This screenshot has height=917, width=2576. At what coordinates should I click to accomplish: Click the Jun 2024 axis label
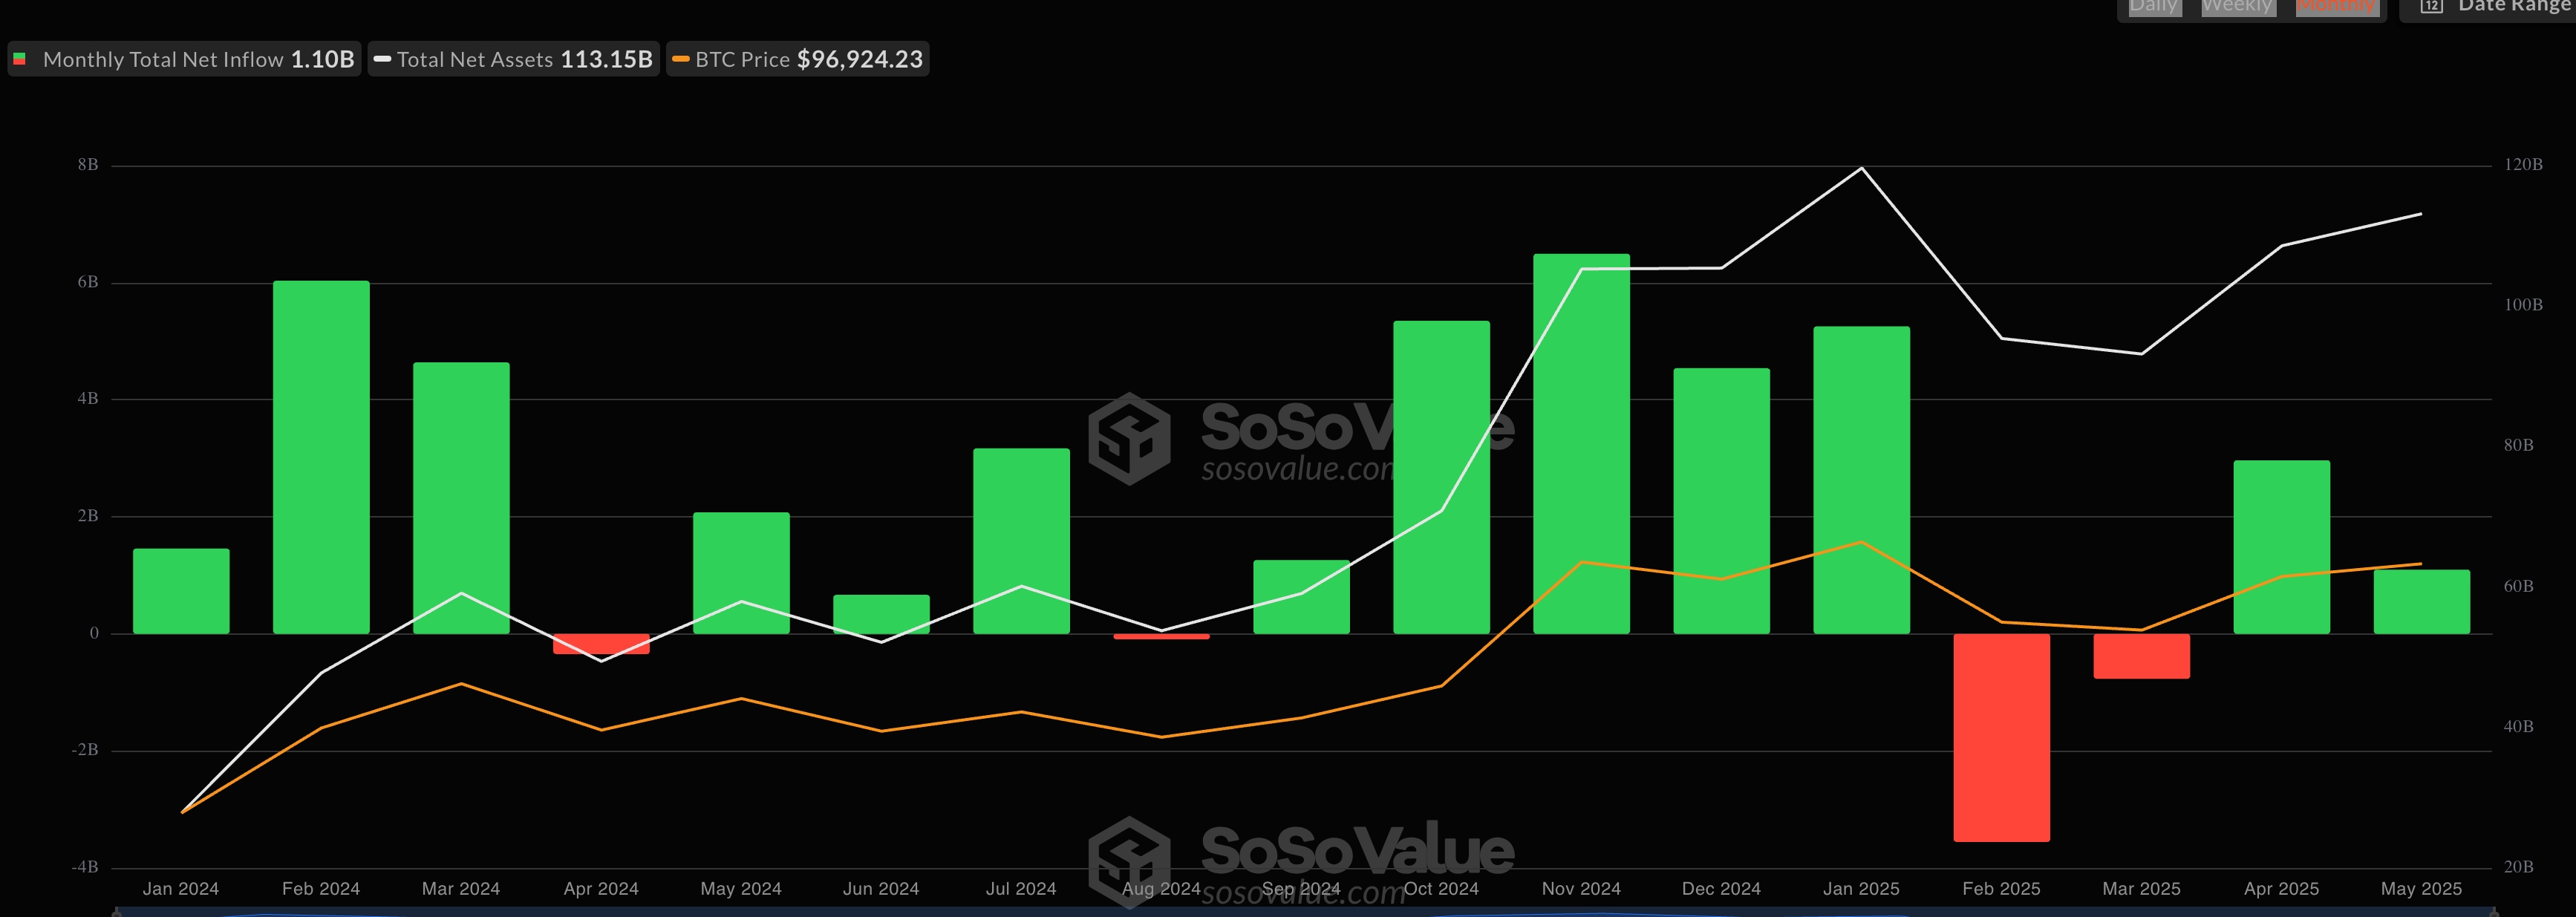coord(881,888)
